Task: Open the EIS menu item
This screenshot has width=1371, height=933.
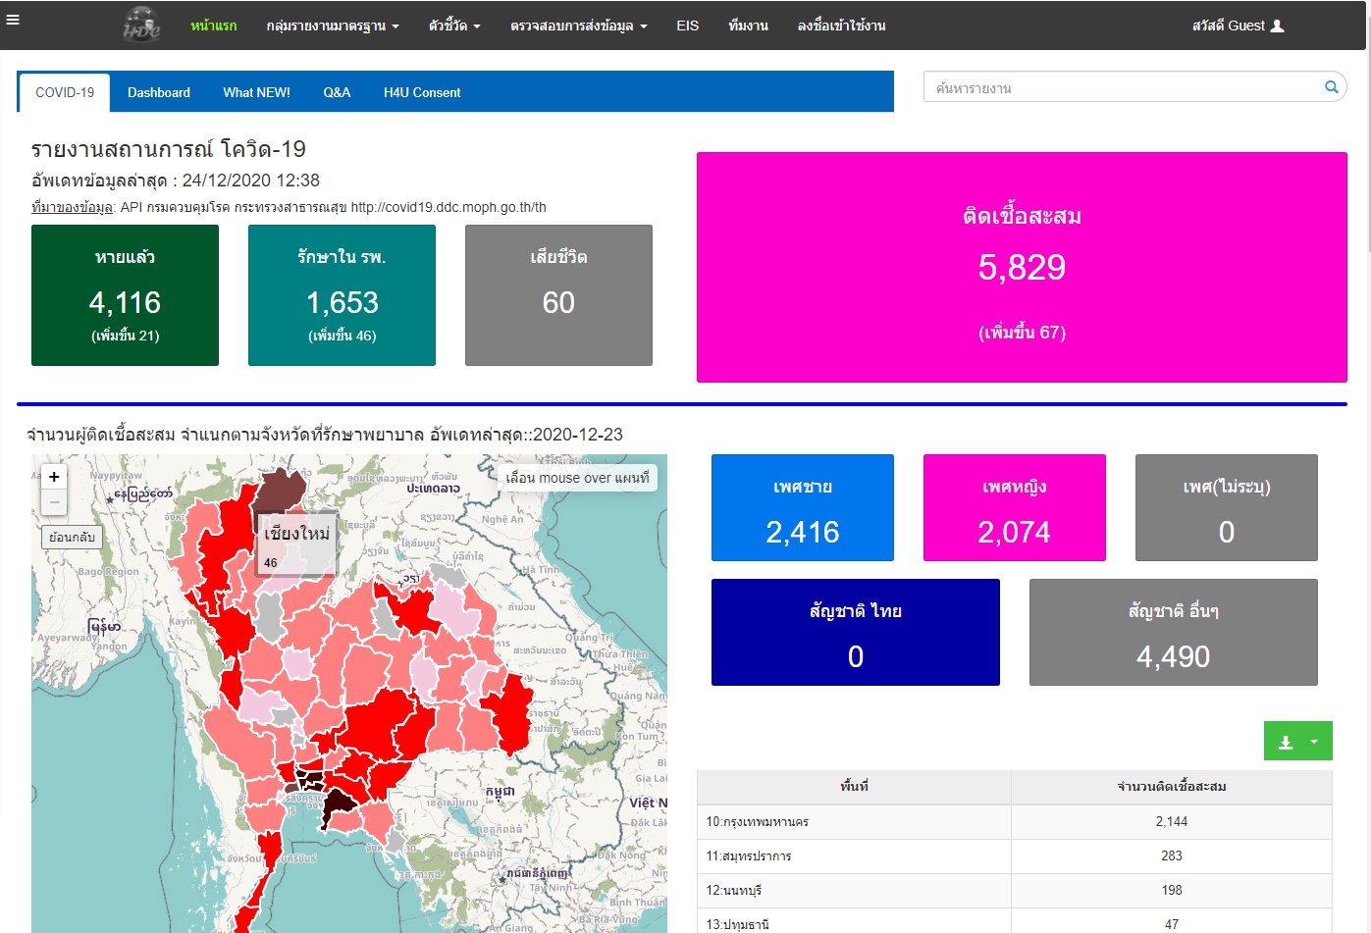Action: coord(688,26)
